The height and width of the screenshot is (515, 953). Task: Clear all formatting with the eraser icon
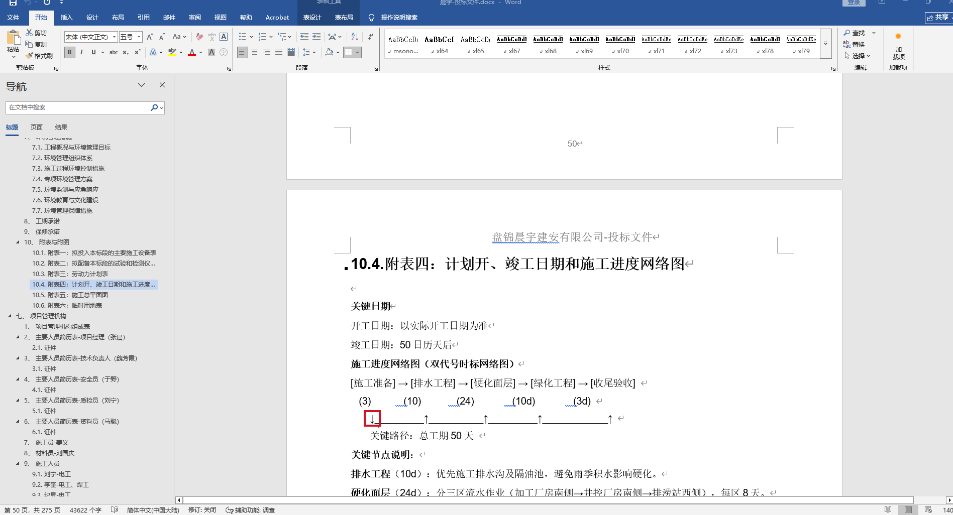(199, 37)
